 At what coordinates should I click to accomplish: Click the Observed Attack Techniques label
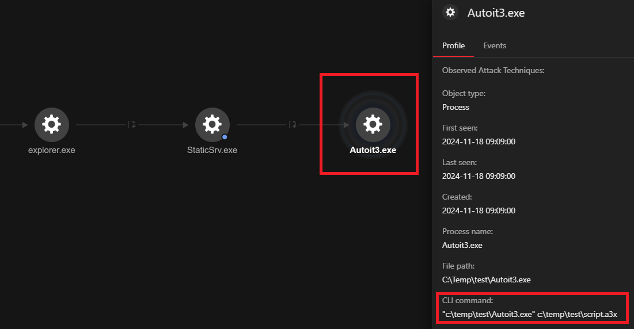493,70
